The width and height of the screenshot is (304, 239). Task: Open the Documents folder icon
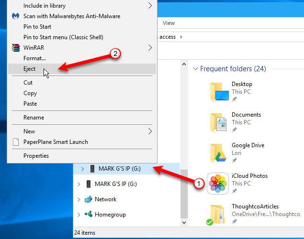point(218,122)
